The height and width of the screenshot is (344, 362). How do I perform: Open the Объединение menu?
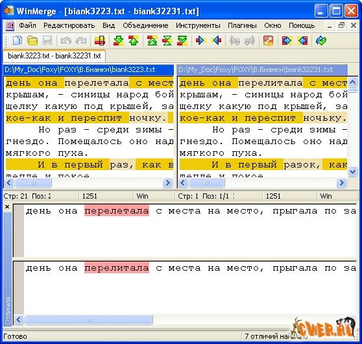[x=145, y=25]
